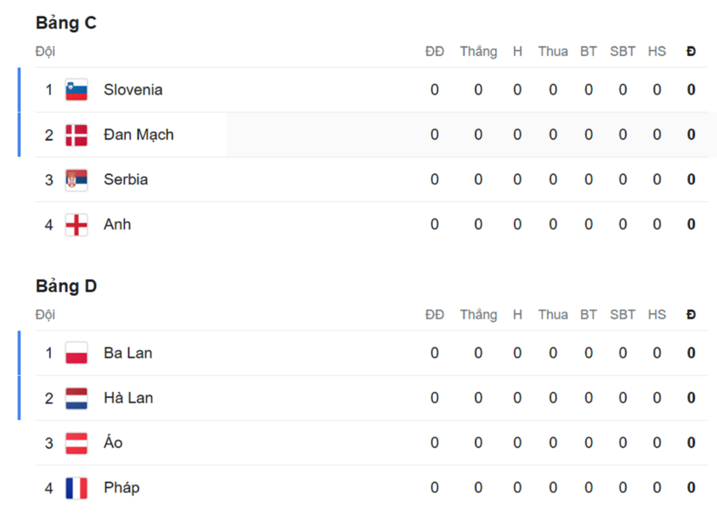Click the Thắng column header in Bảng C
The image size is (717, 517).
(x=478, y=52)
